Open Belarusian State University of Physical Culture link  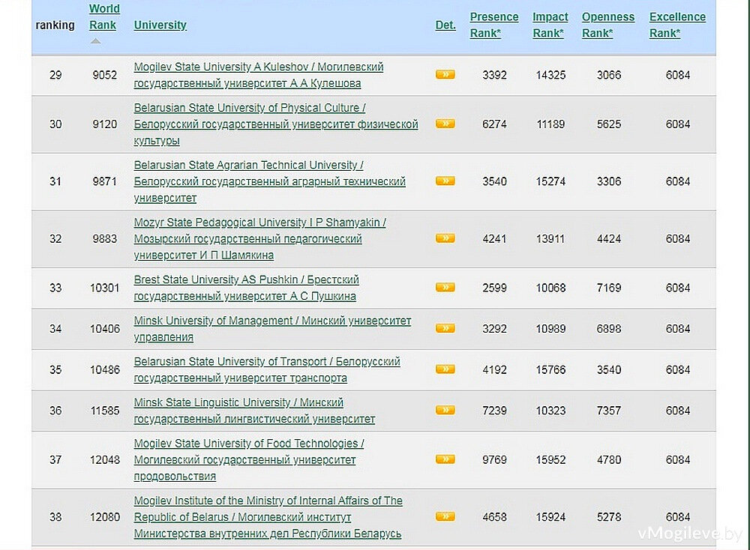pyautogui.click(x=276, y=124)
